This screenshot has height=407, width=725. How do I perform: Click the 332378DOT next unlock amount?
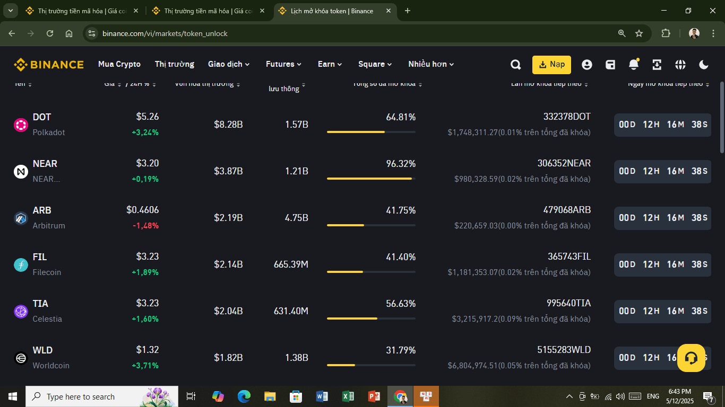point(567,117)
